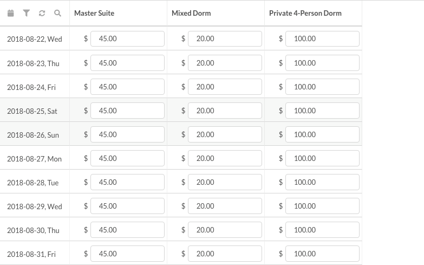This screenshot has width=424, height=265.
Task: Focus Mixed Dorm rate on Sun 2018-08-26
Action: [225, 134]
